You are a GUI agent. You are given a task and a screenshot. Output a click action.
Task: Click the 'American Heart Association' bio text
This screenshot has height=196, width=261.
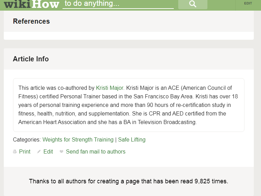[x=52, y=122]
